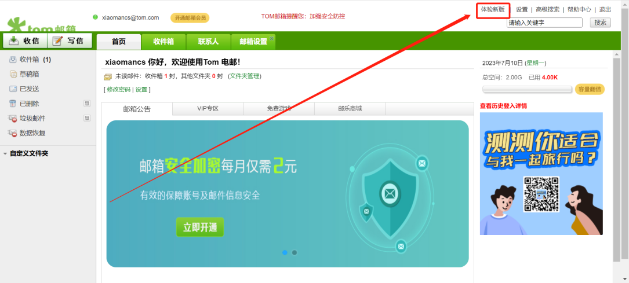
Task: Click the spam icon beside 垃圾邮件
Action: click(x=13, y=119)
